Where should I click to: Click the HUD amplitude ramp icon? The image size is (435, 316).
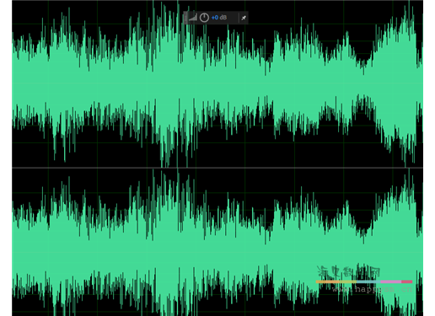pos(193,18)
